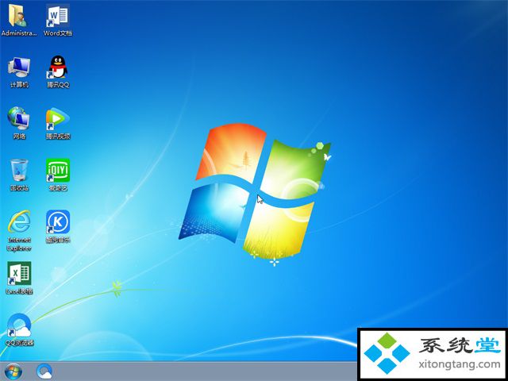Screen dimensions: 508x381
Task: Launch the green iQIYI 爱奇艺 shortcut
Action: point(58,175)
